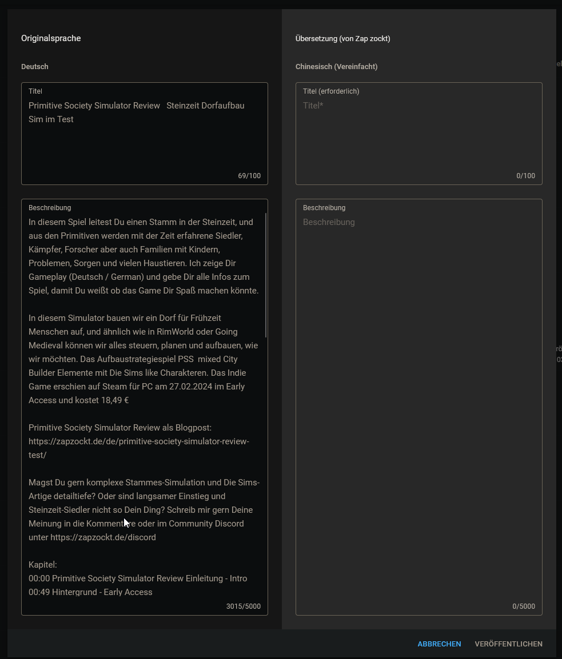Focus the Chinese translation Beschreibung field
The image size is (562, 659).
coord(418,407)
